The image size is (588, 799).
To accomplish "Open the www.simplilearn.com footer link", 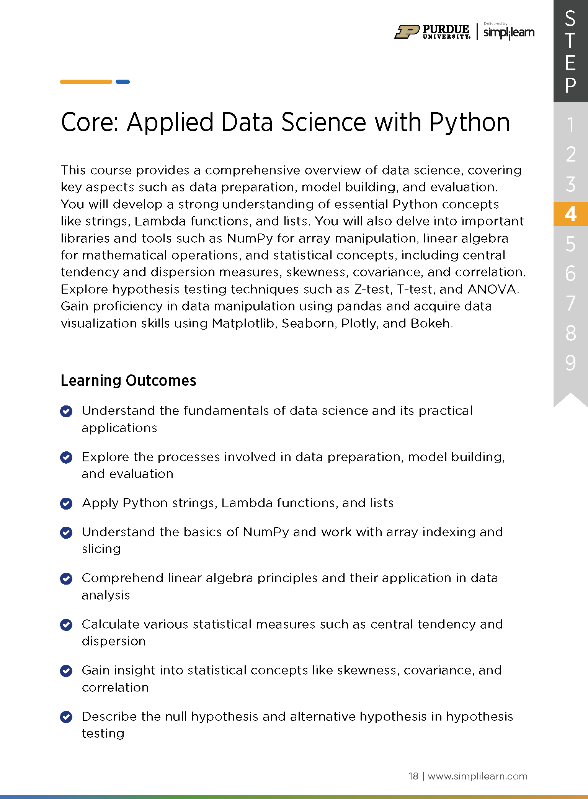I will tap(477, 776).
